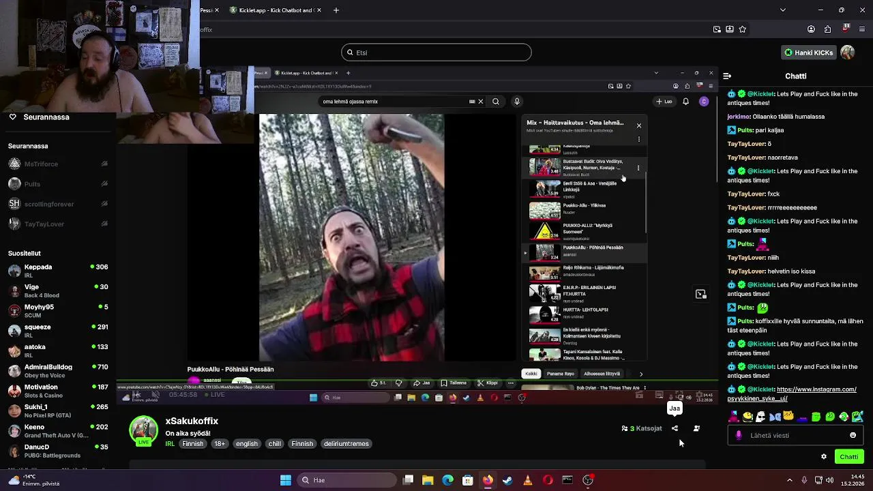Expand the browser tab list dropdown
The height and width of the screenshot is (491, 873).
(782, 10)
